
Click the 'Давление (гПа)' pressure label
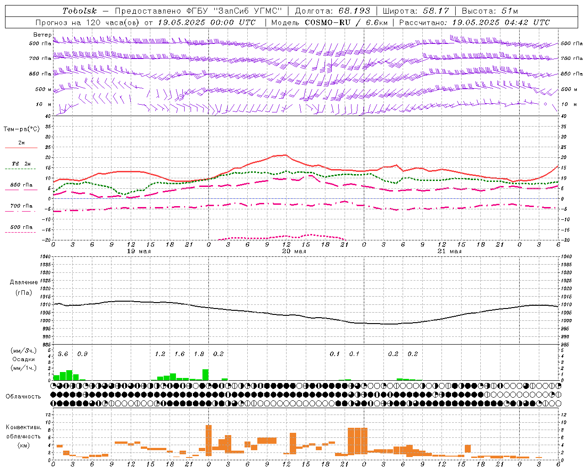coord(23,287)
